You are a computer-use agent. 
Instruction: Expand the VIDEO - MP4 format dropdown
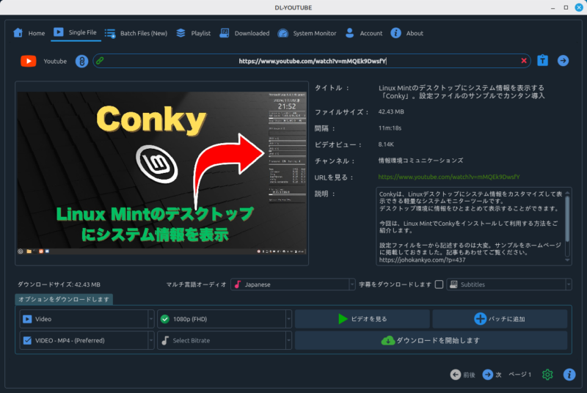point(86,340)
